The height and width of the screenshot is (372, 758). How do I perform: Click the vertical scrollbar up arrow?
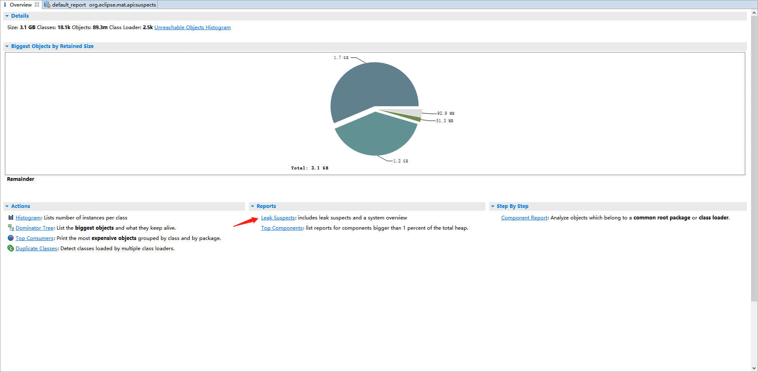click(754, 13)
